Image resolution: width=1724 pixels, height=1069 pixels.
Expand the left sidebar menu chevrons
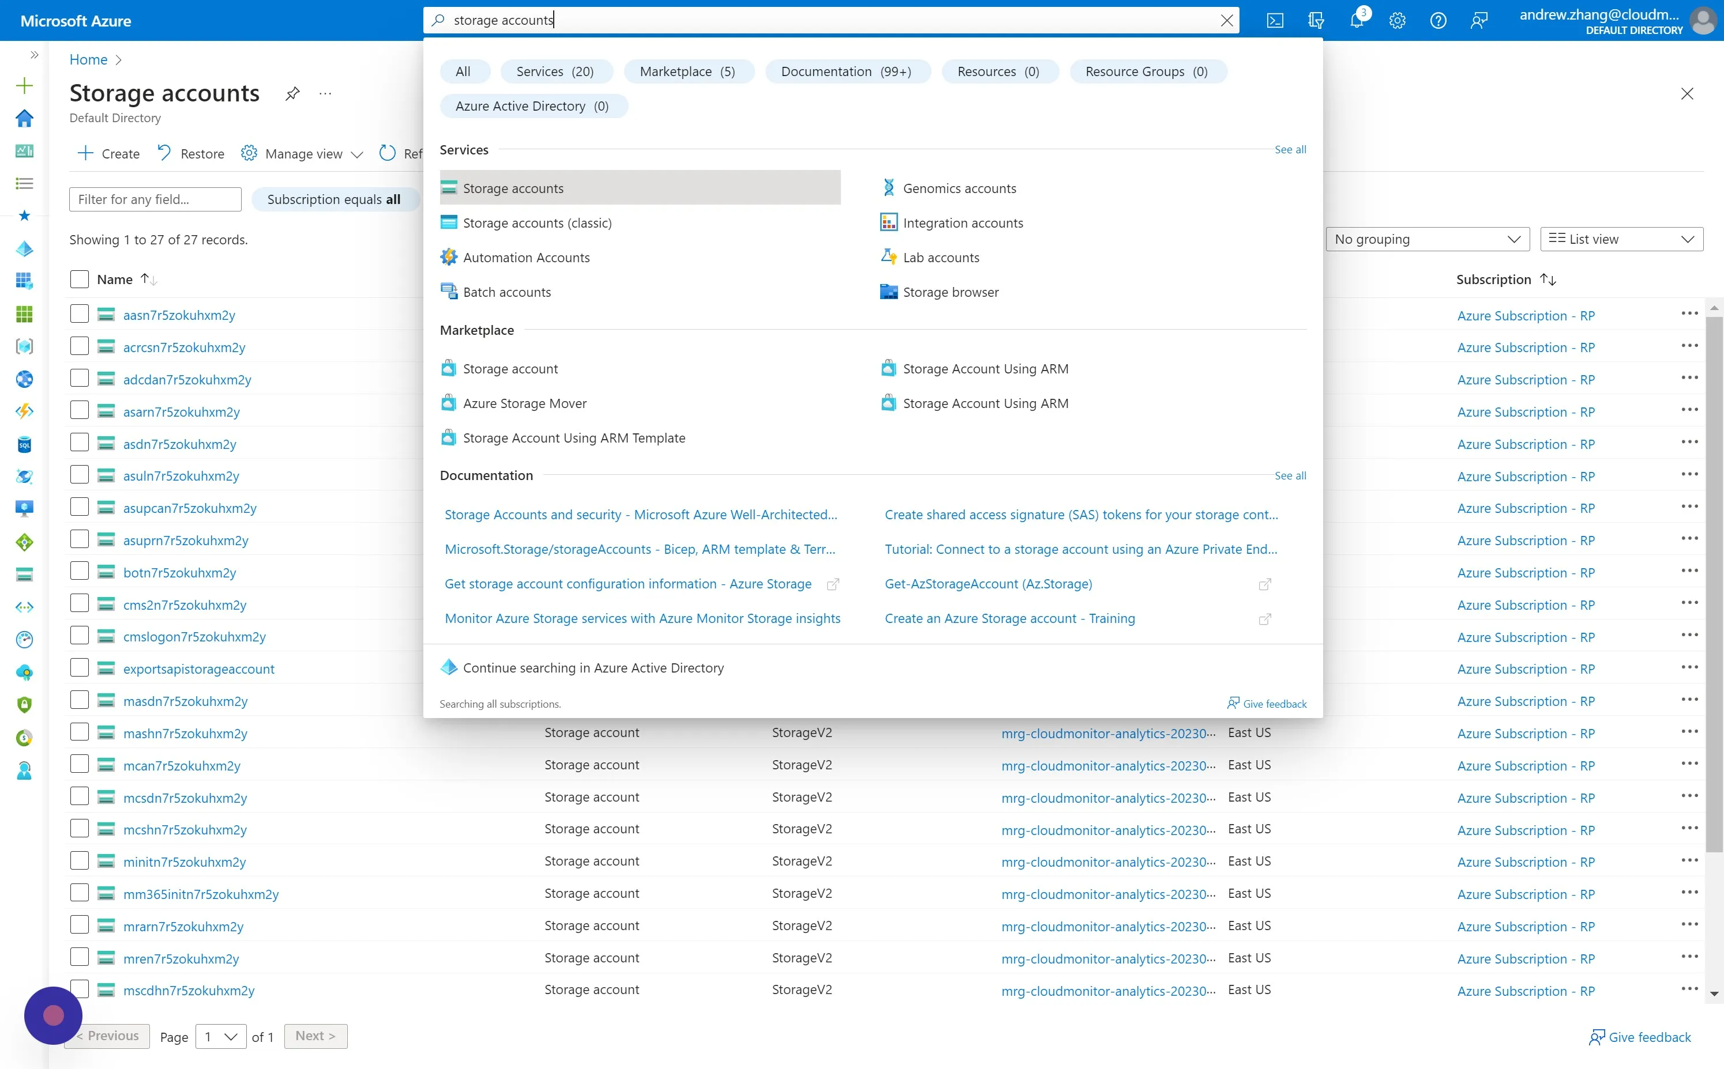[34, 54]
